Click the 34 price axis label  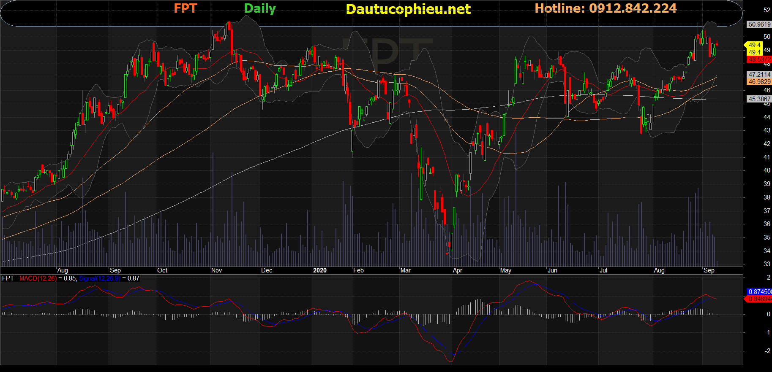pyautogui.click(x=767, y=251)
